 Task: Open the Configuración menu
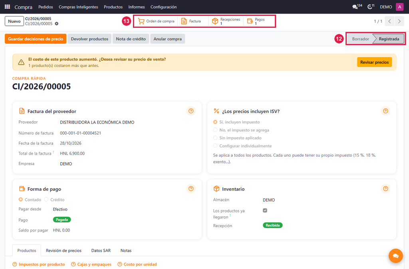pos(163,7)
